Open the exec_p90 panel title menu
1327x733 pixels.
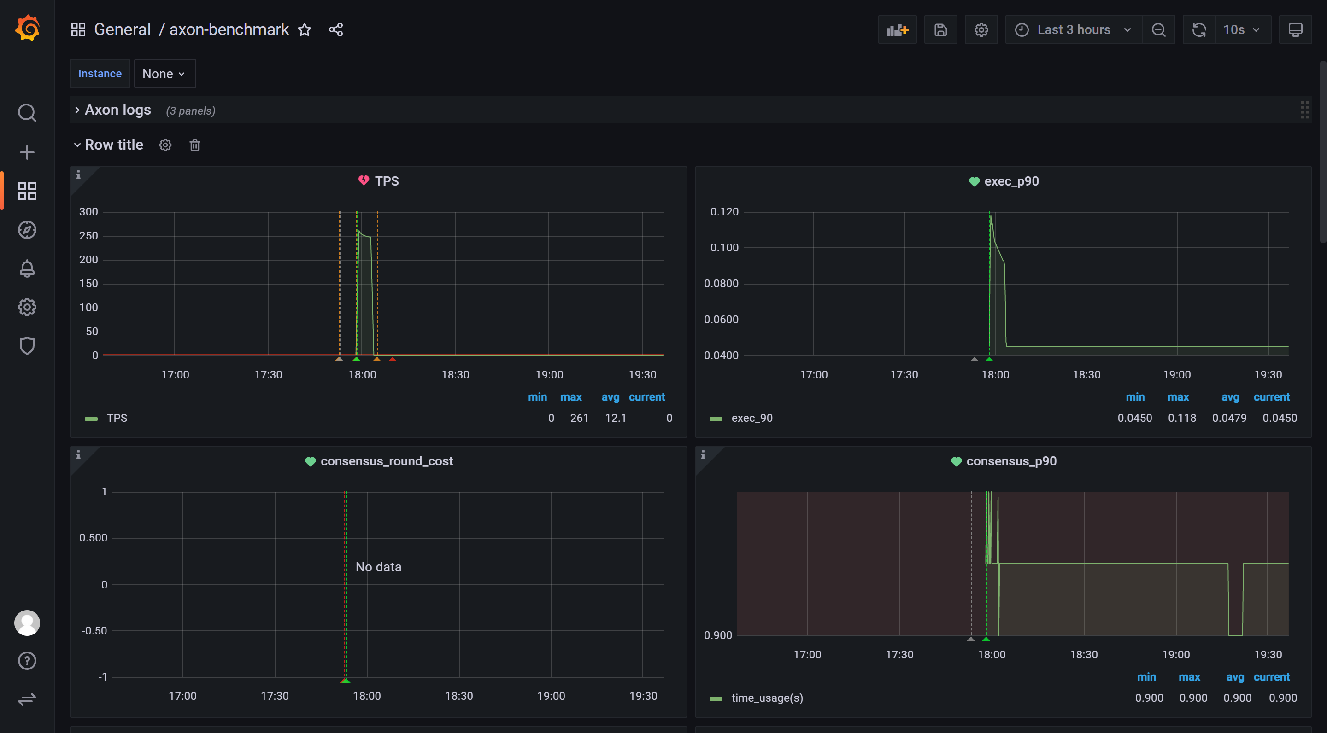1011,181
